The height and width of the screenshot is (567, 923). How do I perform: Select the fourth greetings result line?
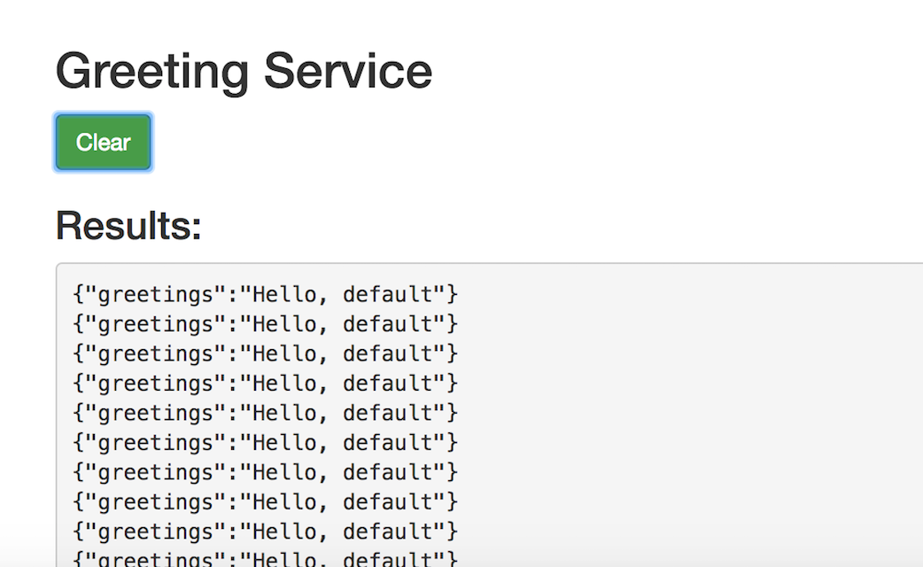click(x=265, y=384)
